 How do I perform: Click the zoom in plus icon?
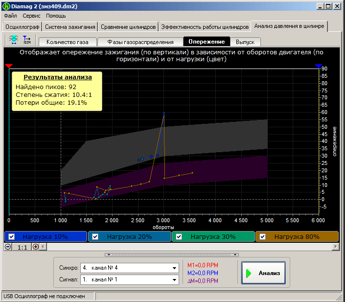pos(35,247)
